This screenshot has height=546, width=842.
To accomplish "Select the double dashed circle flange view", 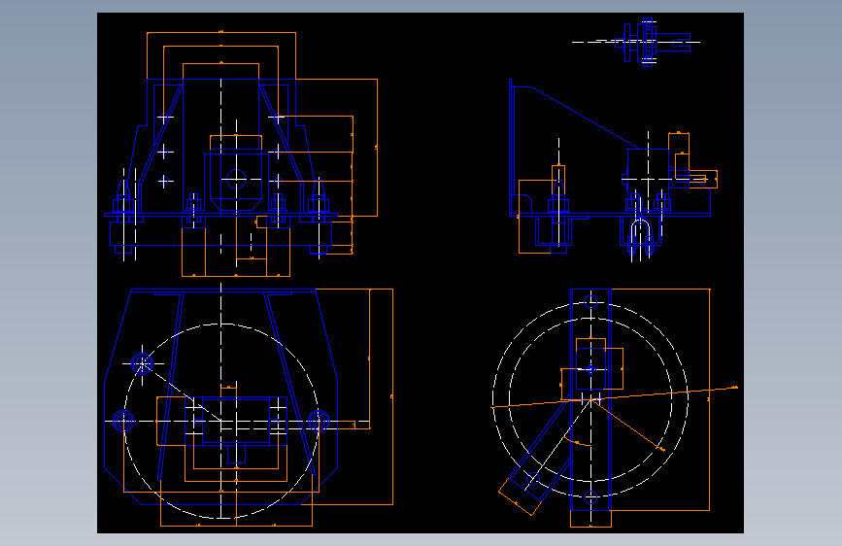I will (615, 407).
